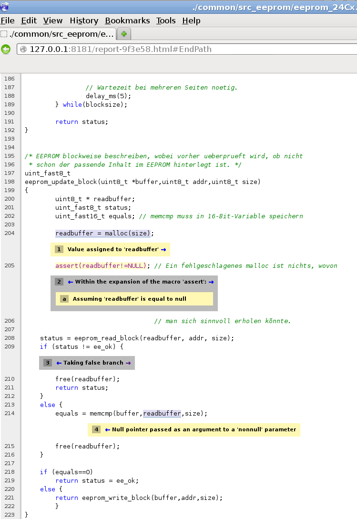
Task: Click line number 198
Action: (10, 182)
